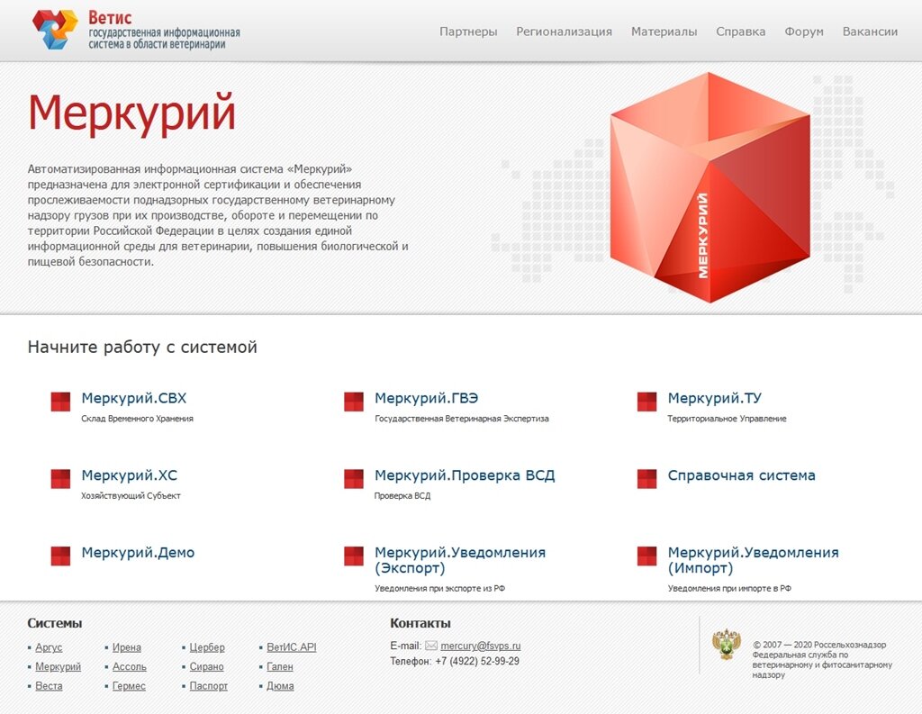Open Меркурий.Проверка ВСД link
Screen dimensions: 922x714
(x=465, y=475)
